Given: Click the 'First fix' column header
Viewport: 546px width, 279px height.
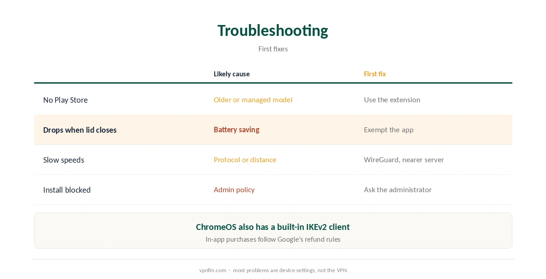Looking at the screenshot, I should (375, 74).
